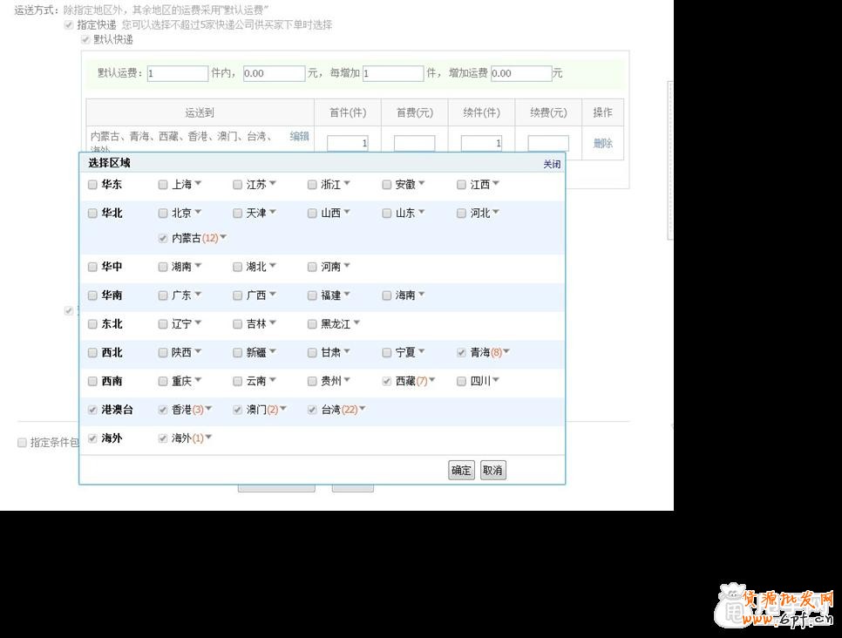Viewport: 842px width, 638px height.
Task: Uncheck the 内蒙古 checkbox
Action: pos(162,238)
